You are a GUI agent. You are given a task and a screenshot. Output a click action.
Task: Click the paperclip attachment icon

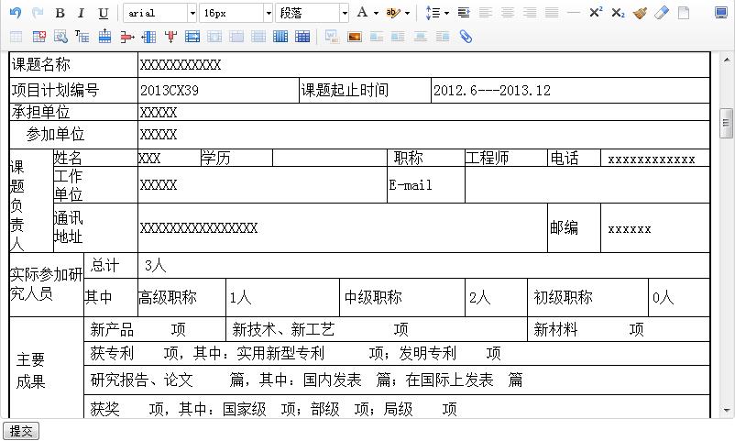[x=465, y=36]
